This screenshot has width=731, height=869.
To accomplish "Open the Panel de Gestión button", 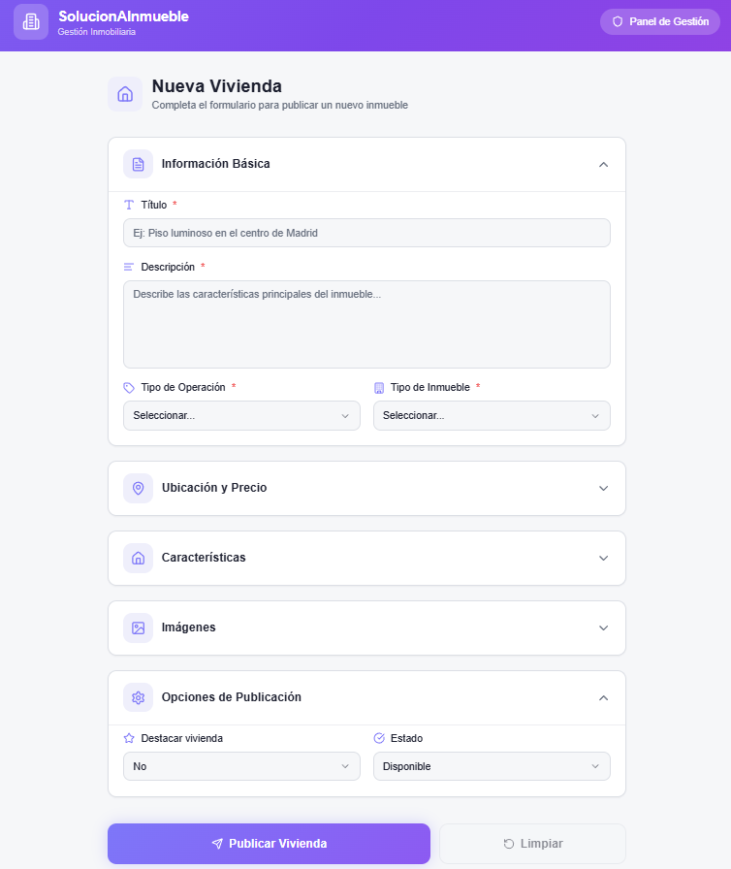I will 660,21.
